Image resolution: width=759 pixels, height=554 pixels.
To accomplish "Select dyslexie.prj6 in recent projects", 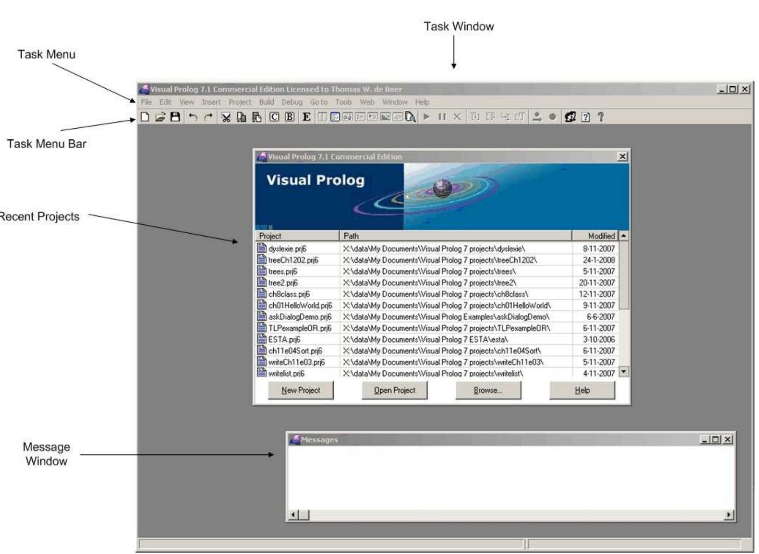I will coord(437,248).
